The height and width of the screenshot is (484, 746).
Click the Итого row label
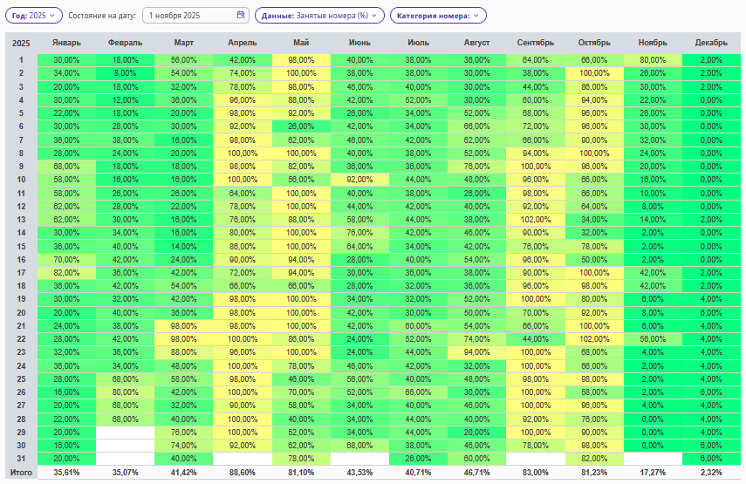coord(21,473)
